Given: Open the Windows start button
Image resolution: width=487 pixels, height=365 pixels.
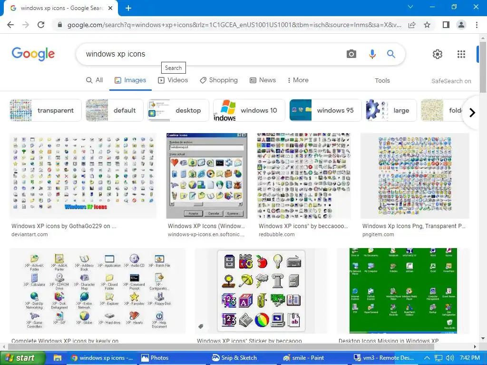Looking at the screenshot, I should [x=22, y=358].
